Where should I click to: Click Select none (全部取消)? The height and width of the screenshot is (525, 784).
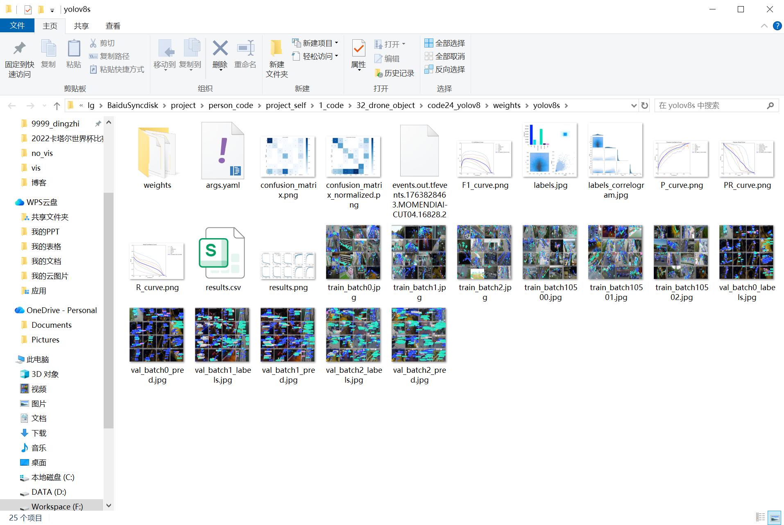tap(445, 56)
